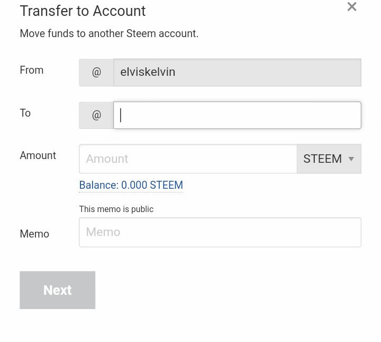Click the triangle arrow of the STEEM selector
381x342 pixels.
tap(351, 159)
